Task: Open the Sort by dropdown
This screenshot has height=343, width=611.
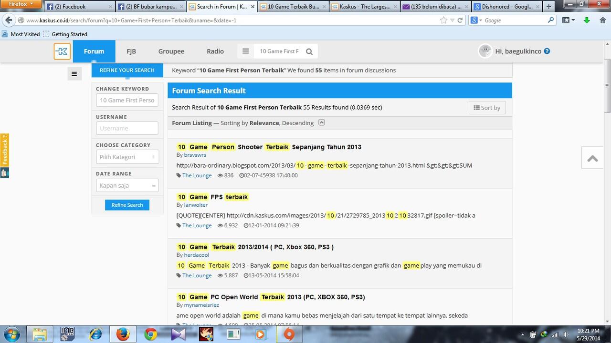Action: point(487,108)
